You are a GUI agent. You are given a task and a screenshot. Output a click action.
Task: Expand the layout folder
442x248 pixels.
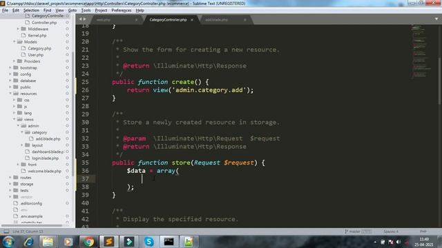(22, 145)
